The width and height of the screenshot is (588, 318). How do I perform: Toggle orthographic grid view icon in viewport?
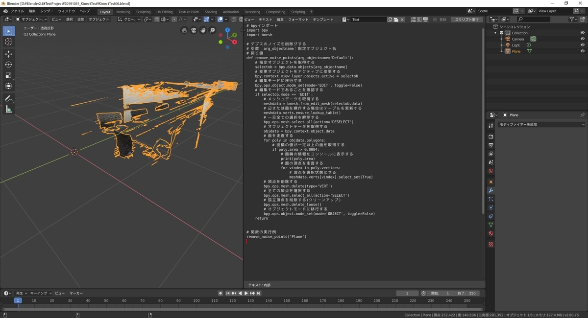tap(184, 30)
